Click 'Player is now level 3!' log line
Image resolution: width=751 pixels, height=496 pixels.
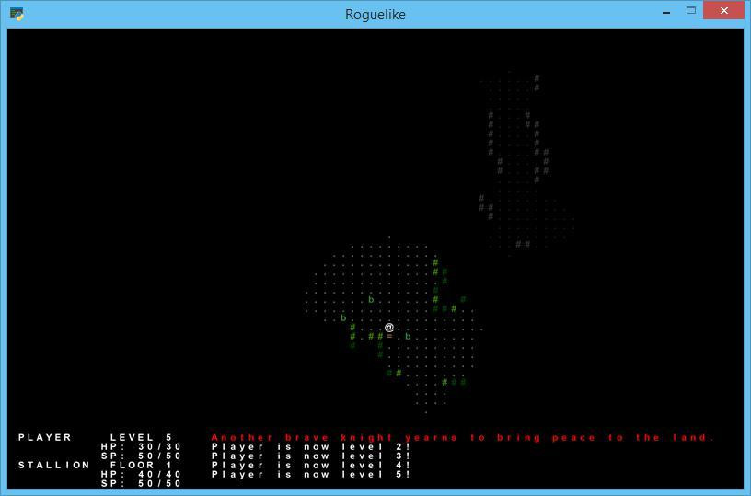[311, 456]
